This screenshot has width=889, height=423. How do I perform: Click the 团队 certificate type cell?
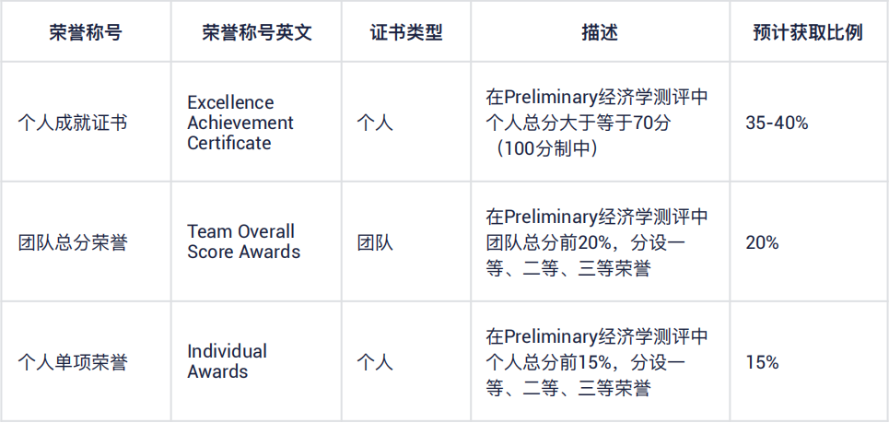click(375, 242)
